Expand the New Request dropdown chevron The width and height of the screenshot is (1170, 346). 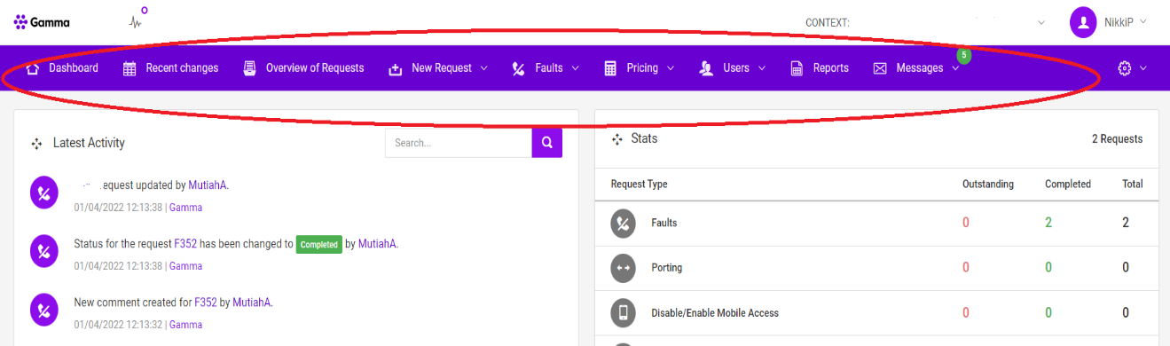[483, 68]
